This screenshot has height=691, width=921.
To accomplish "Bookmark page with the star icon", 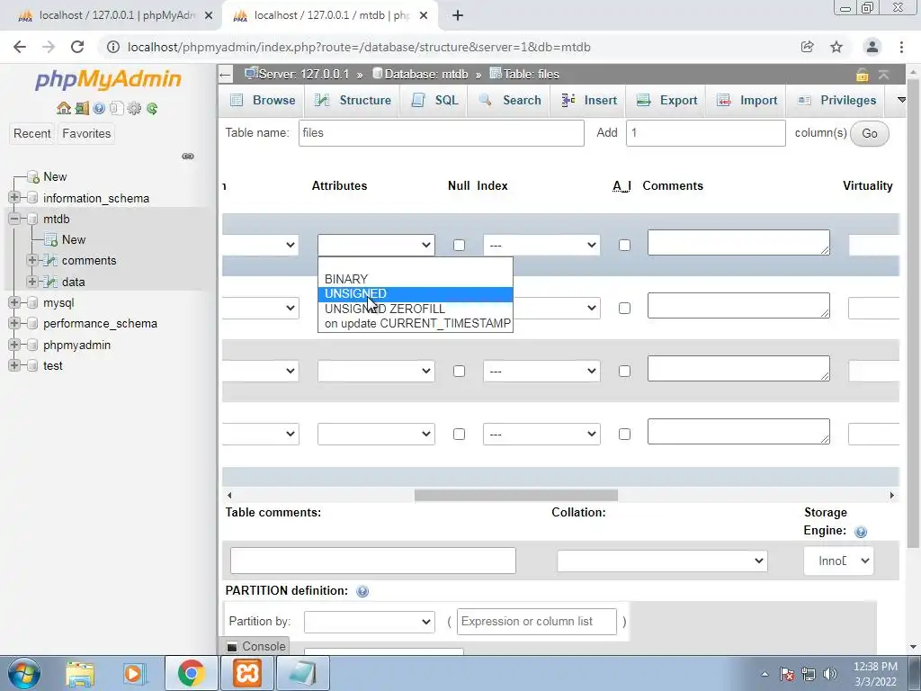I will [x=836, y=47].
